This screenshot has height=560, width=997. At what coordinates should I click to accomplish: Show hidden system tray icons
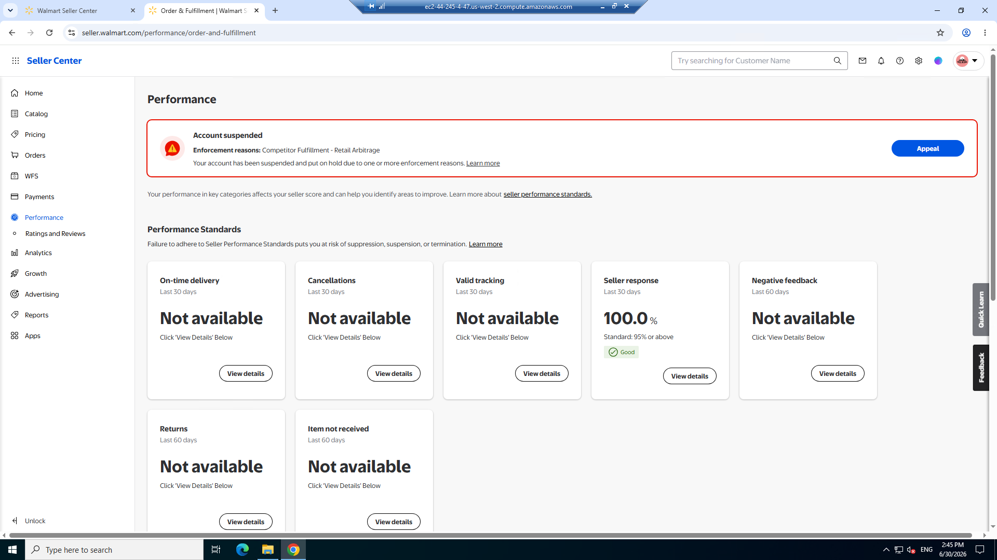pos(886,550)
